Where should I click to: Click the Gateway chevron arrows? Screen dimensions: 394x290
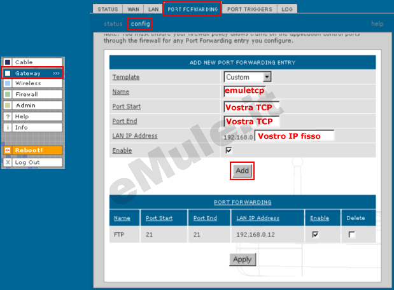56,73
